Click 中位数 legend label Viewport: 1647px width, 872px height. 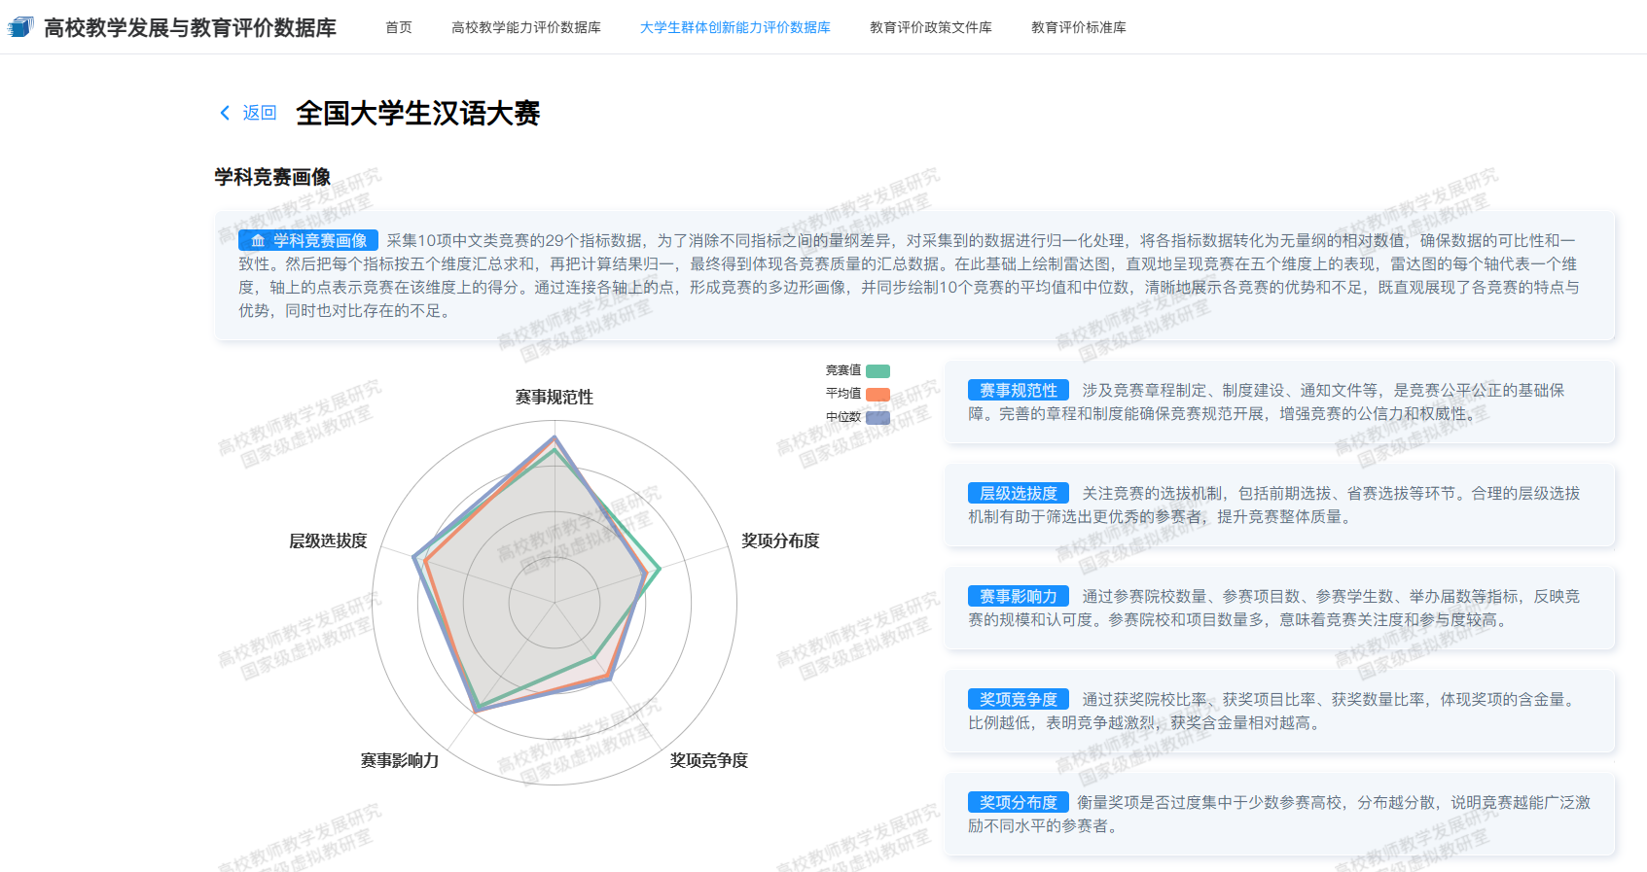pos(843,417)
